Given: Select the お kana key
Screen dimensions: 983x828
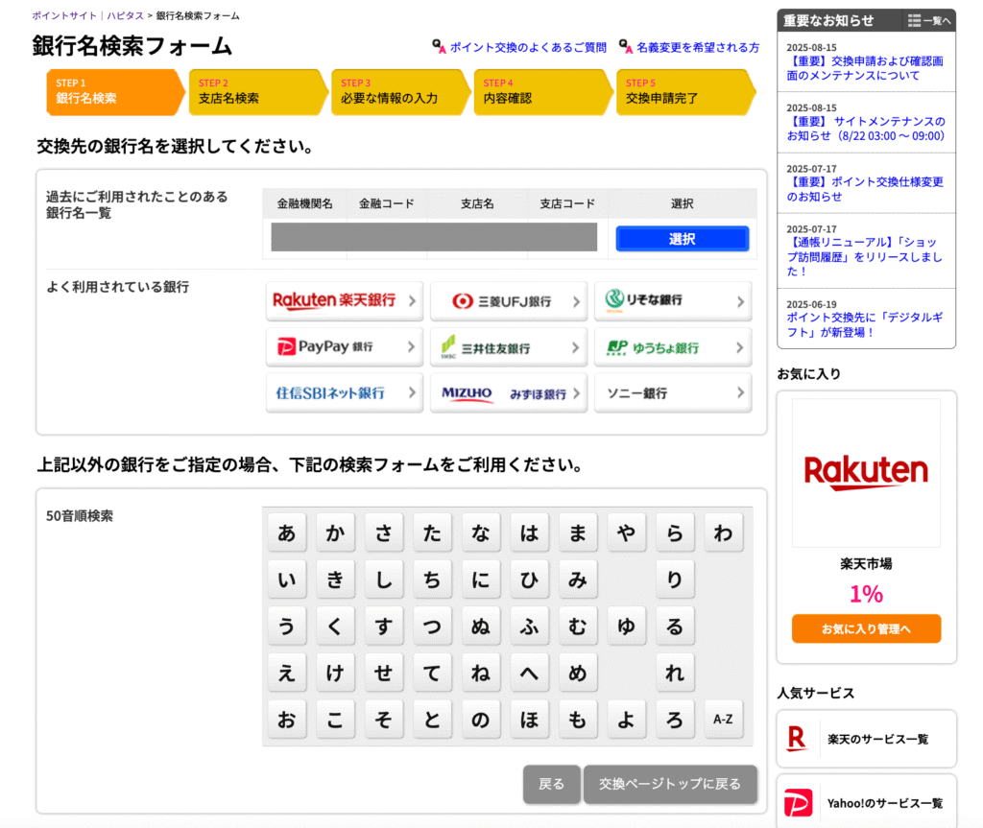Looking at the screenshot, I should pos(286,719).
